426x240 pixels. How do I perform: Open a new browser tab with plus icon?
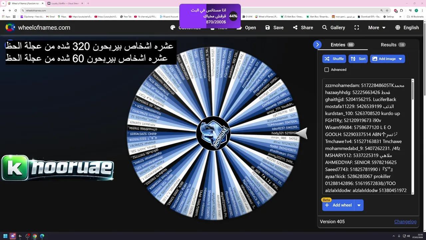88,3
